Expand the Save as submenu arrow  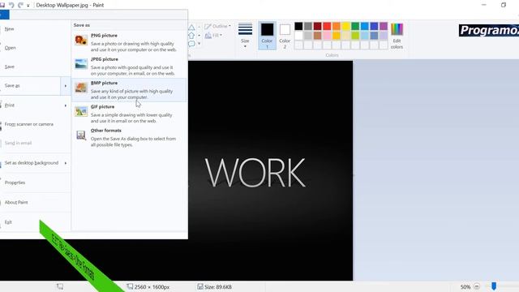tap(66, 86)
